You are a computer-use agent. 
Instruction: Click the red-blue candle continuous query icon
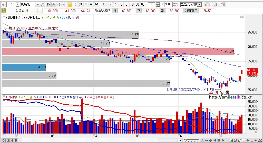175,5
